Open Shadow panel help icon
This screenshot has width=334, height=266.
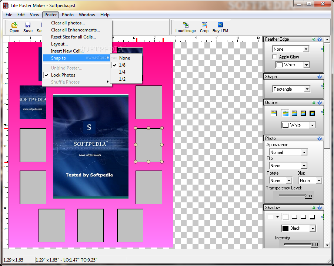(x=320, y=208)
